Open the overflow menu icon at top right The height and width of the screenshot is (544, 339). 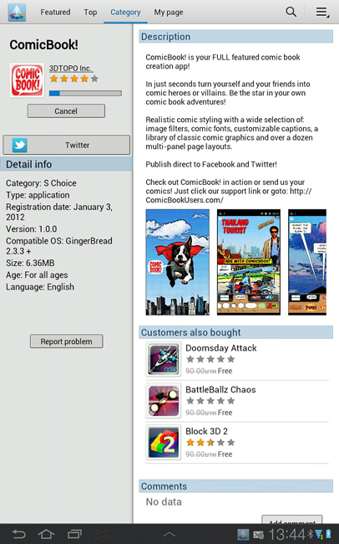coord(322,13)
